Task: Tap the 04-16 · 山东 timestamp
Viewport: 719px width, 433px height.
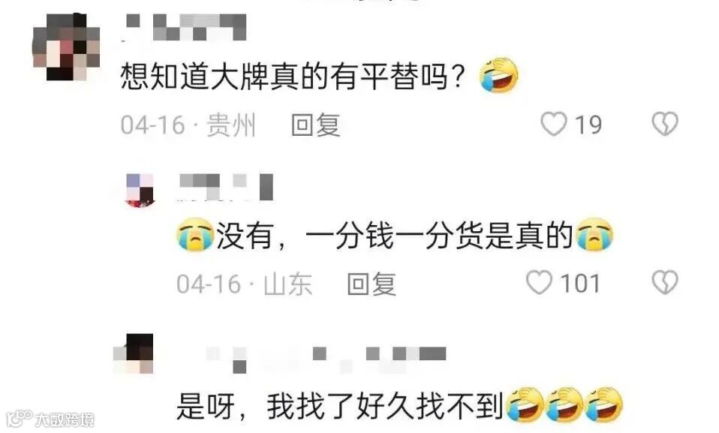Action: [245, 284]
